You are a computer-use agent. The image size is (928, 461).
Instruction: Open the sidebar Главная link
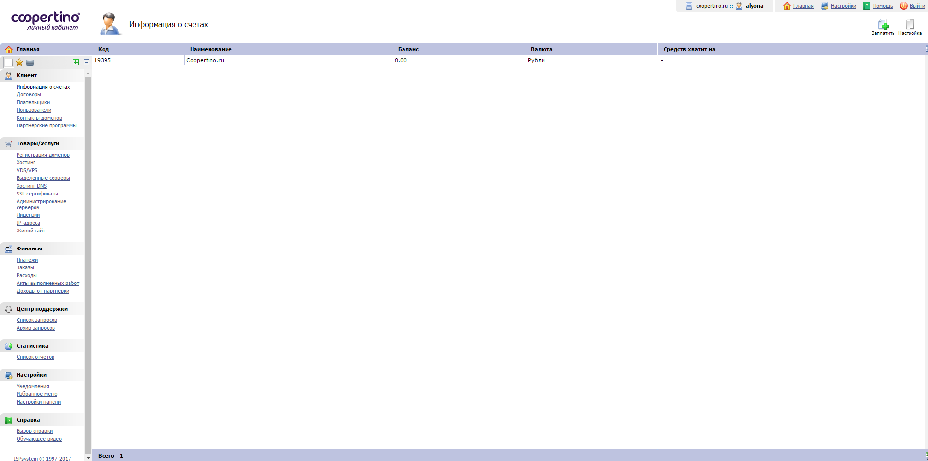pyautogui.click(x=28, y=49)
